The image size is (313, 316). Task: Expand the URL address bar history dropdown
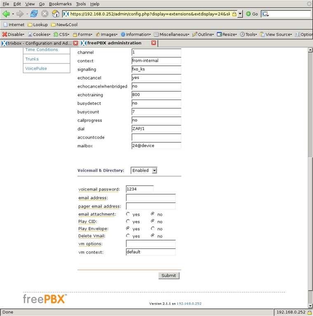[x=240, y=14]
